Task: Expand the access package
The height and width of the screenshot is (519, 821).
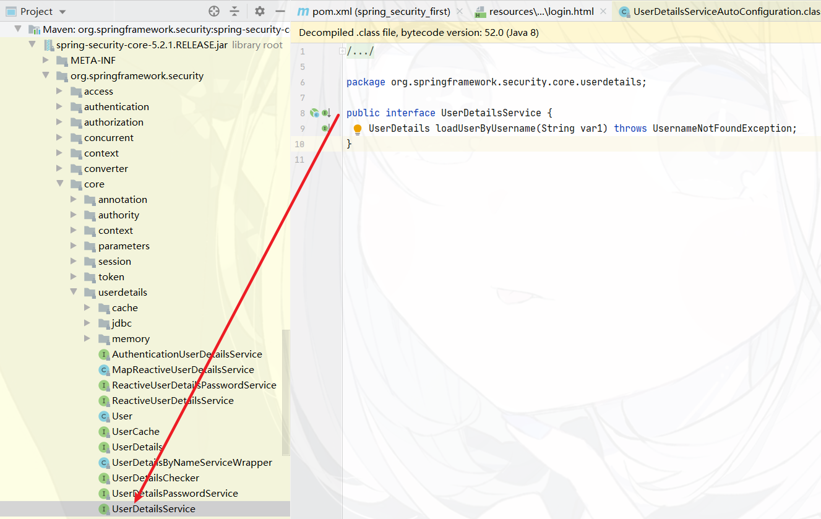Action: 59,91
